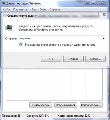Open the Вид menu

pyautogui.click(x=34, y=9)
